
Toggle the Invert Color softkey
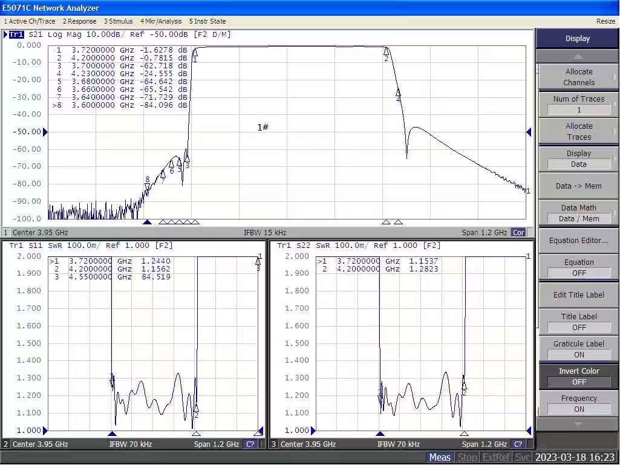578,376
